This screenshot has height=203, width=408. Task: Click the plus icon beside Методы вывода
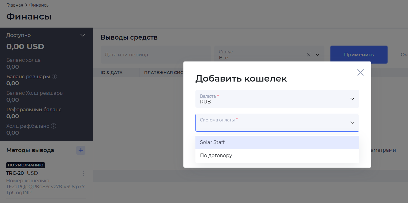[81, 150]
